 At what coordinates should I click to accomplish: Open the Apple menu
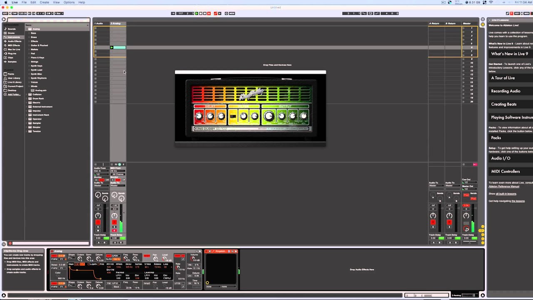click(5, 2)
